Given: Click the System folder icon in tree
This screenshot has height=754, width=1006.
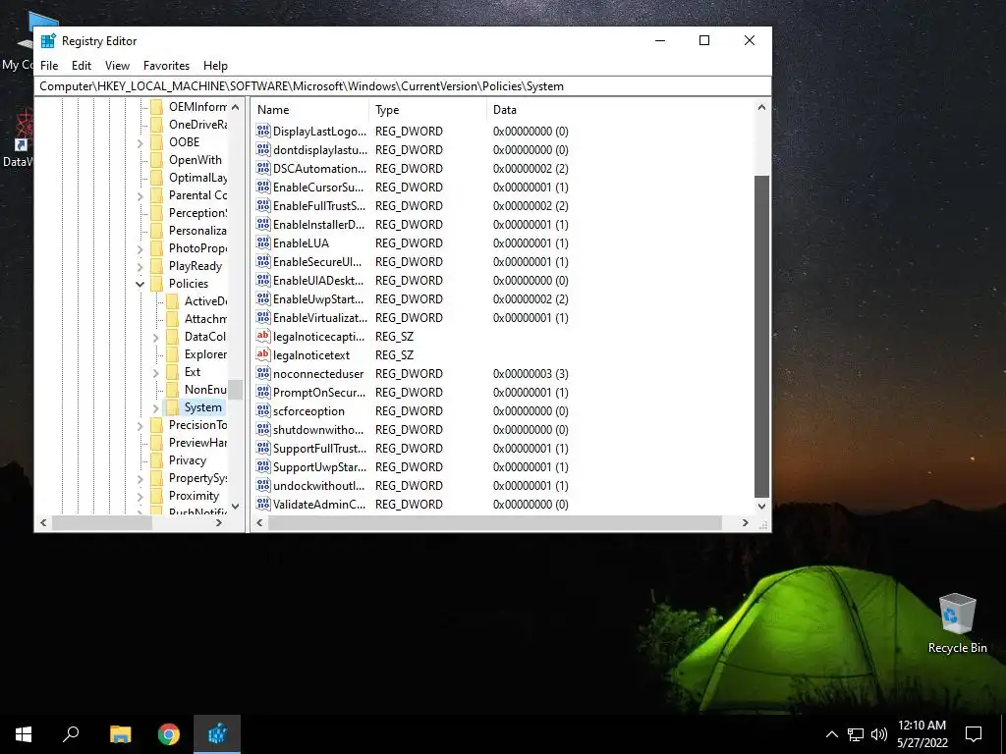Looking at the screenshot, I should click(173, 407).
